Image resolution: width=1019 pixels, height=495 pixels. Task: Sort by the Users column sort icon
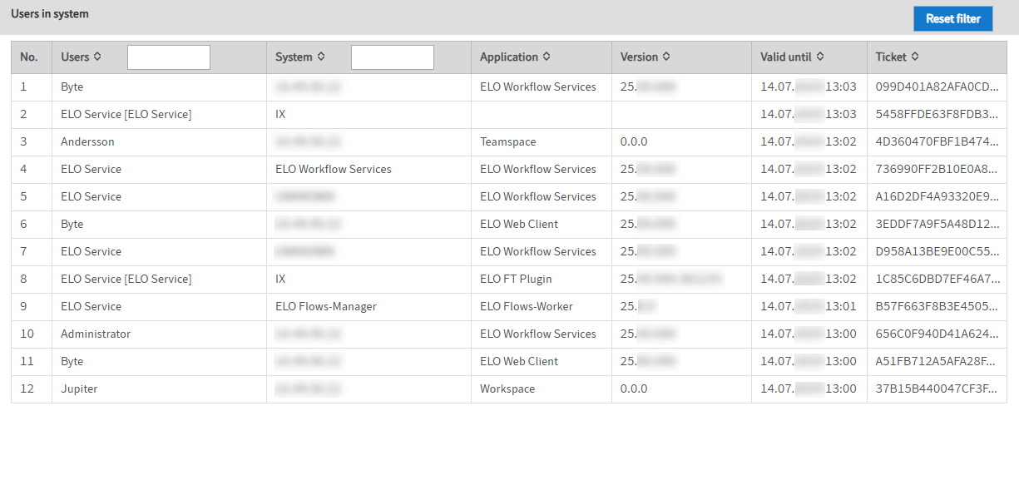(x=97, y=57)
